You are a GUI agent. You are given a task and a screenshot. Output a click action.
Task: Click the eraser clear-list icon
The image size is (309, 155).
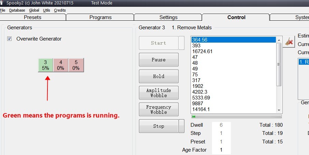pos(290,41)
